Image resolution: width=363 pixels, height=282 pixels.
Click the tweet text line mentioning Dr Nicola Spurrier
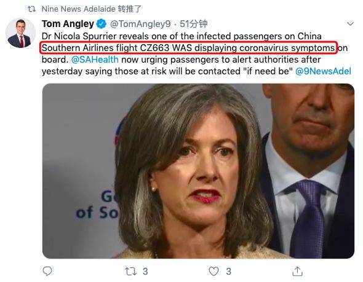click(181, 36)
